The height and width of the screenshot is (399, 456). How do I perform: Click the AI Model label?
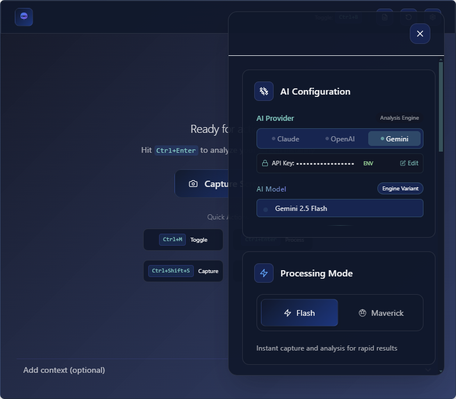(x=271, y=189)
